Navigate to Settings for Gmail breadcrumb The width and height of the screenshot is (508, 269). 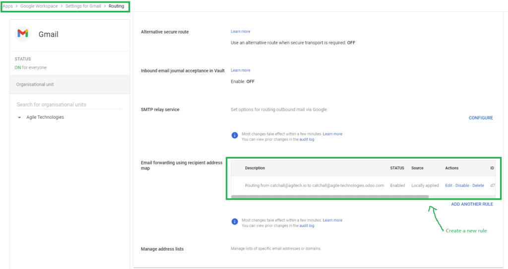tap(83, 6)
